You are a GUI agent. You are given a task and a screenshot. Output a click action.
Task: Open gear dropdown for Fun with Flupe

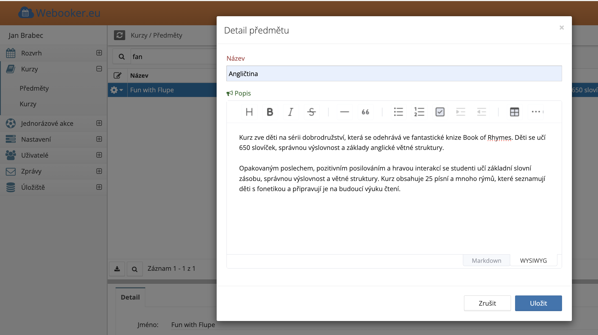pos(117,90)
